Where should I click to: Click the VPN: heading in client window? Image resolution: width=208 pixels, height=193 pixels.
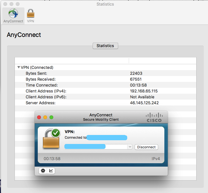click(x=70, y=132)
